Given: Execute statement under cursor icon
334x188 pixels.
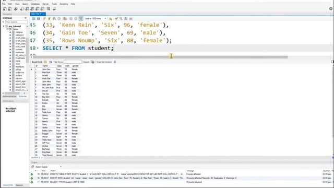Looking at the screenshot, I should pos(49,19).
